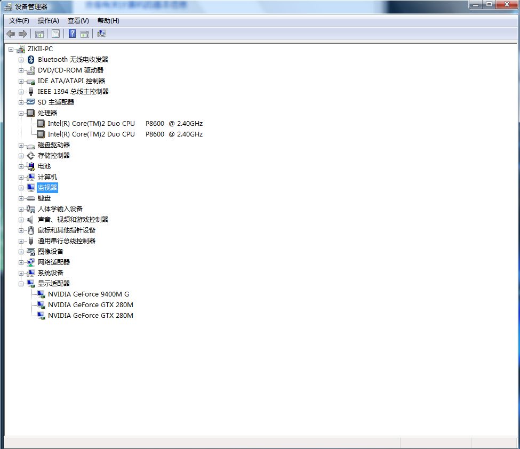Select the 鼠标和其他指针设备 entry
This screenshot has width=520, height=449.
[x=66, y=230]
